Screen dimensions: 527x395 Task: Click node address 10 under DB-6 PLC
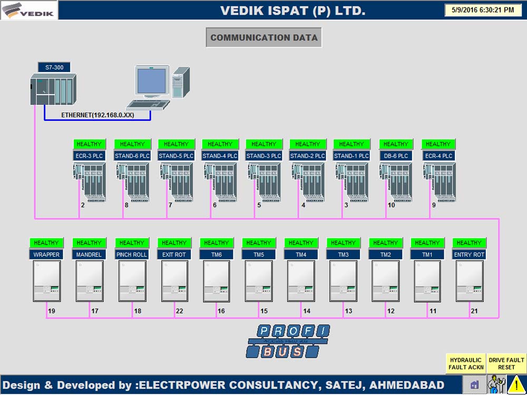coord(392,205)
